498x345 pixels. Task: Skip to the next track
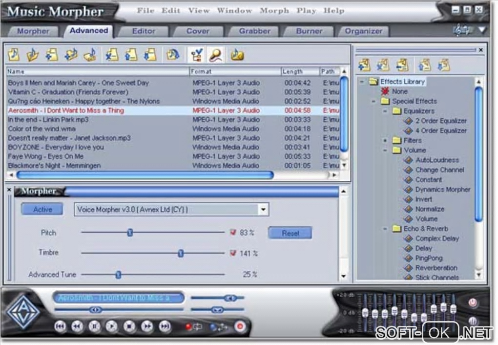[165, 326]
